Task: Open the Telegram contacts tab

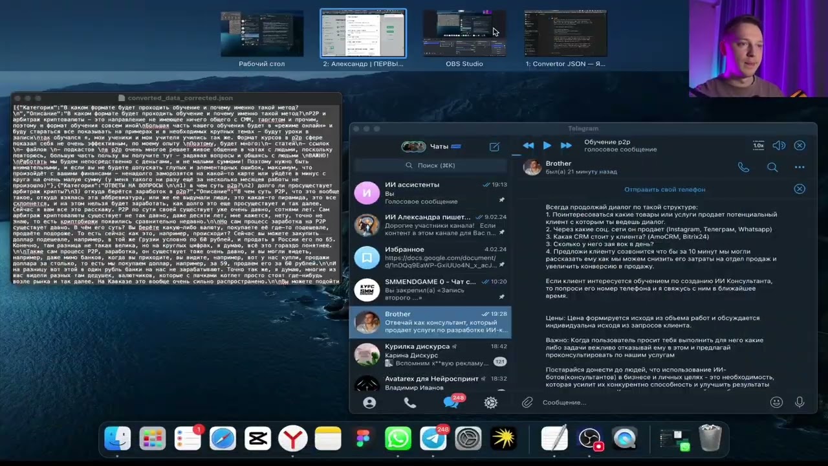Action: [x=369, y=403]
